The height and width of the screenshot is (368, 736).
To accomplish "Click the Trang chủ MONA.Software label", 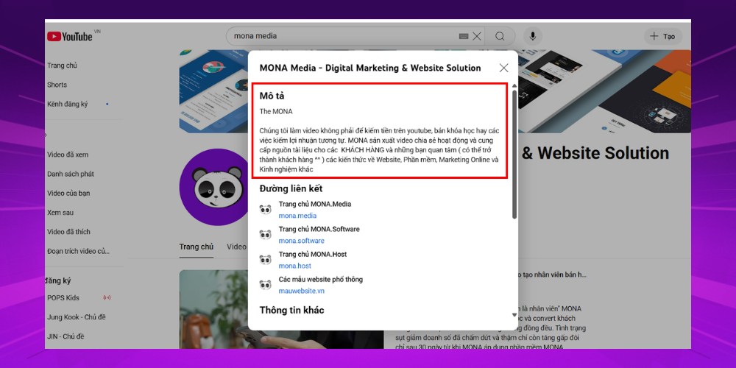I will [319, 229].
